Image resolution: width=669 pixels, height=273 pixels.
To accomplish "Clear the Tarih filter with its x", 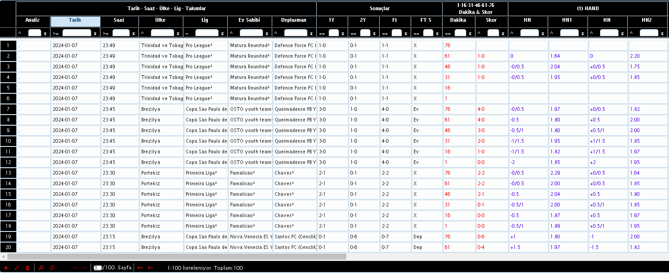I will pos(95,33).
